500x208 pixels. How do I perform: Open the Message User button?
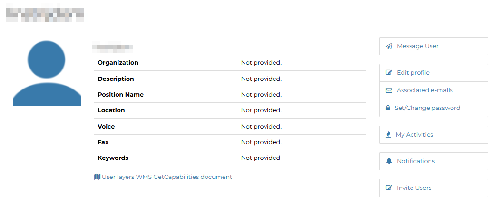point(433,46)
